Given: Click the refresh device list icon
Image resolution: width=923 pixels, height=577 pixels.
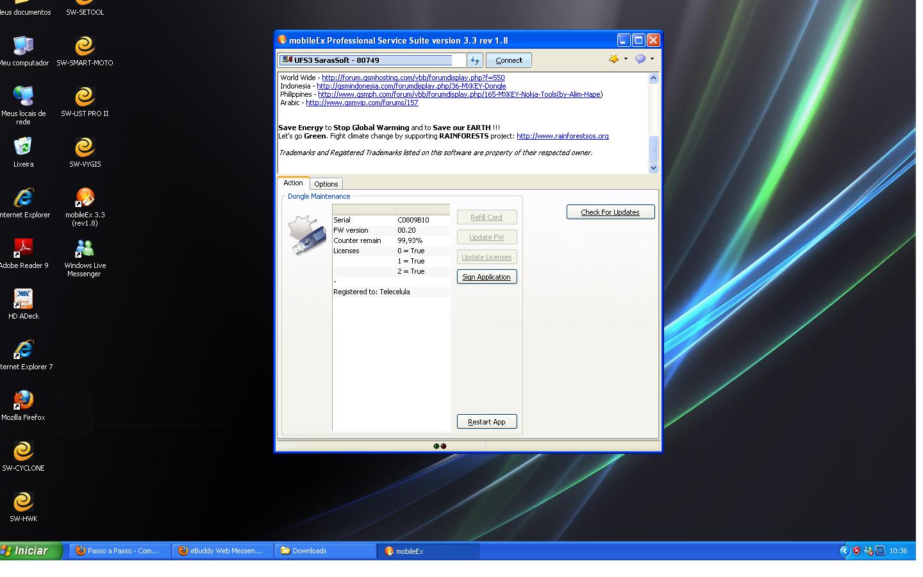Looking at the screenshot, I should 474,60.
